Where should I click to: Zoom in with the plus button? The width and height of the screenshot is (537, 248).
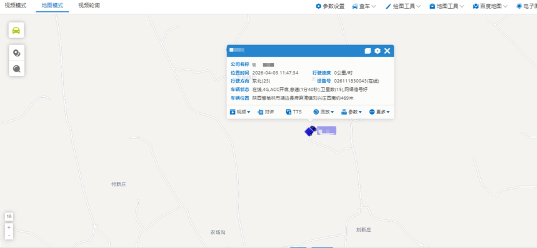point(9,227)
